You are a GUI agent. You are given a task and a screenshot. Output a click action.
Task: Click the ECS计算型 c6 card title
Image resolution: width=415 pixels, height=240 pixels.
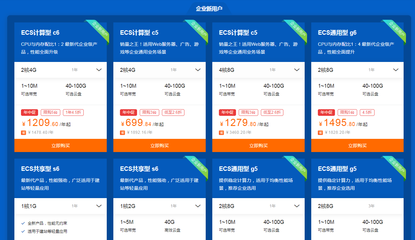click(40, 33)
